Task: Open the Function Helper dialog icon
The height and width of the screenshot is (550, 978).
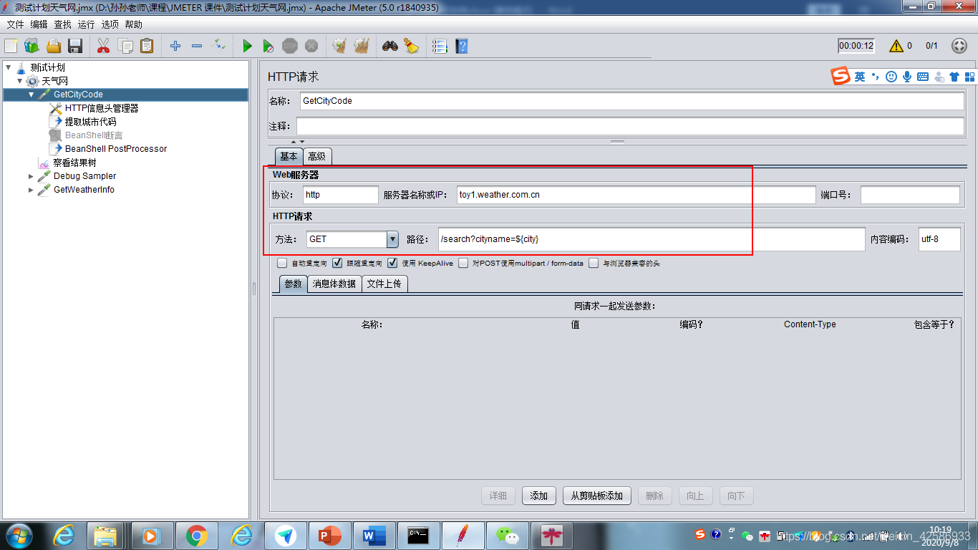Action: [440, 46]
